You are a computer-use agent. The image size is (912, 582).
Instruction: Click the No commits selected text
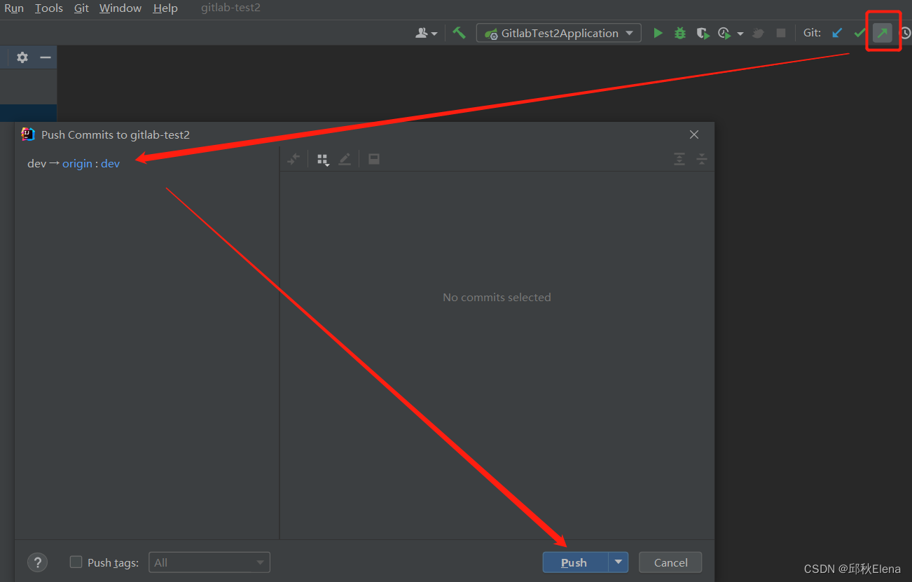497,297
